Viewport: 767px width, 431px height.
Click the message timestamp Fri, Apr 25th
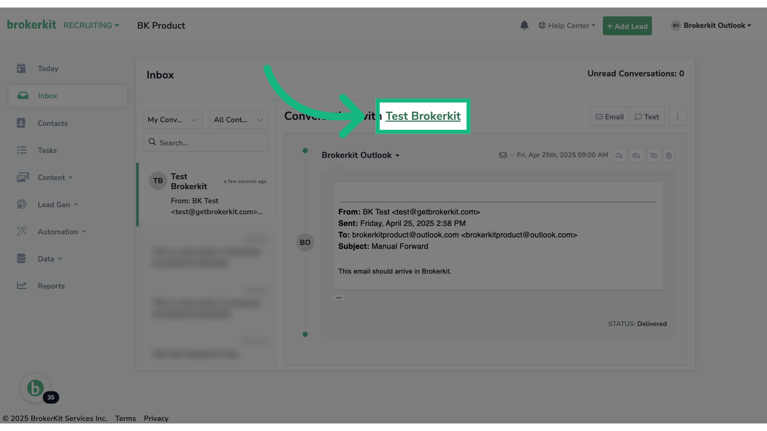pyautogui.click(x=562, y=155)
